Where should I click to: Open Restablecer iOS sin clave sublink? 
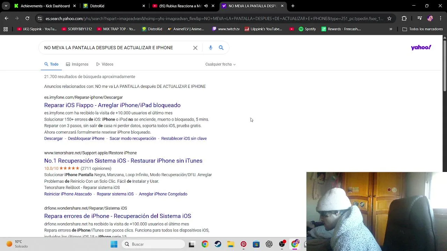[x=184, y=138]
